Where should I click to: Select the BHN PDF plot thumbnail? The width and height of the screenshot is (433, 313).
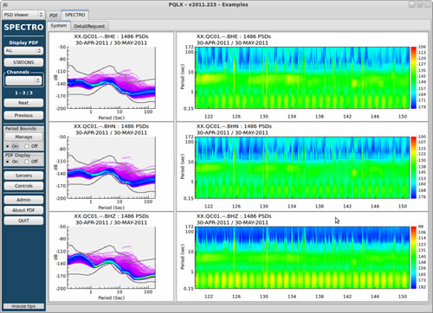click(x=112, y=167)
